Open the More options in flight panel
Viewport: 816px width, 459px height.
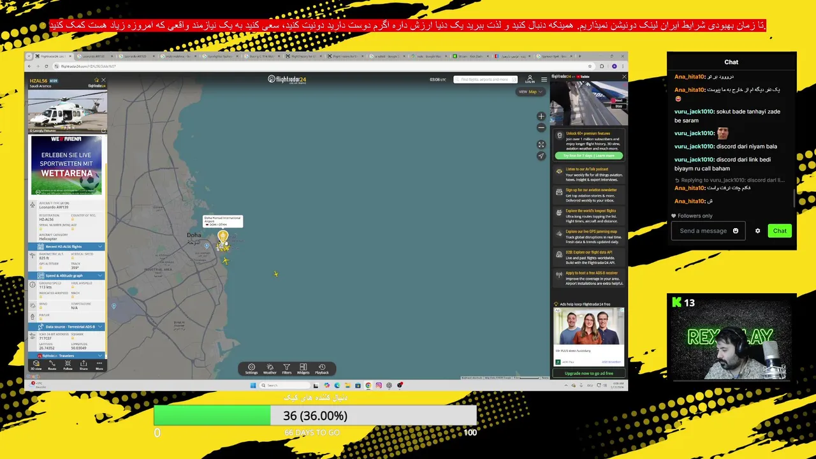(x=99, y=365)
